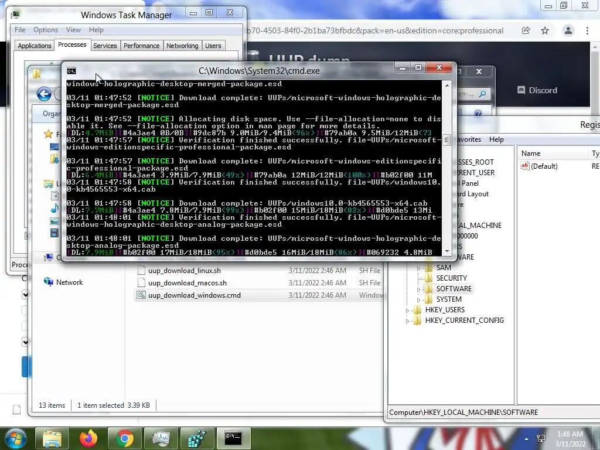Open the Discord link on UUP dump
Viewport: 600px width, 450px height.
[537, 90]
